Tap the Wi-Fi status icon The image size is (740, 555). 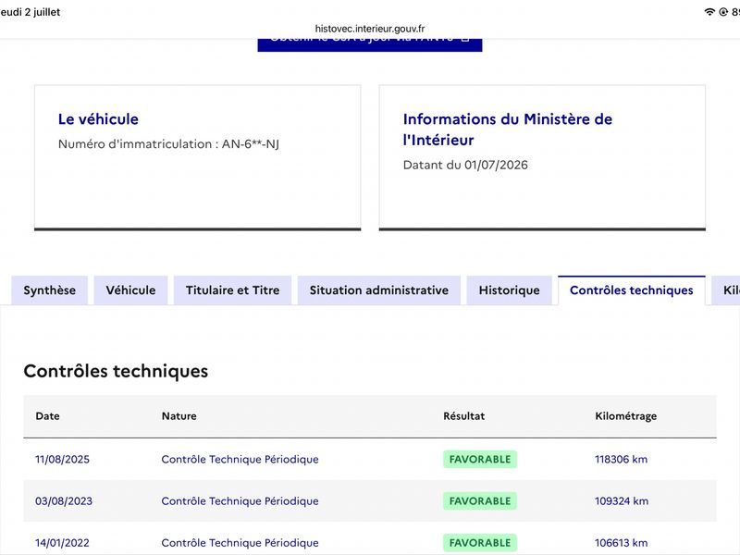[x=709, y=12]
